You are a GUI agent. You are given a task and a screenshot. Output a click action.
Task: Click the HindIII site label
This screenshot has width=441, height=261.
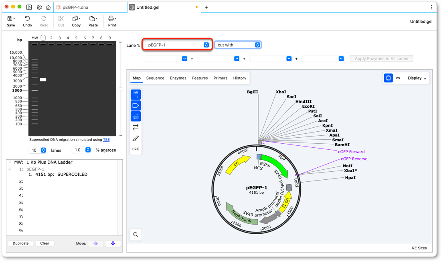tap(303, 101)
